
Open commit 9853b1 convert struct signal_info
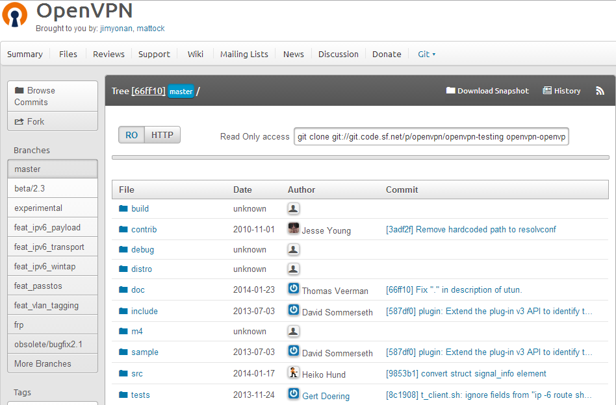pyautogui.click(x=466, y=373)
